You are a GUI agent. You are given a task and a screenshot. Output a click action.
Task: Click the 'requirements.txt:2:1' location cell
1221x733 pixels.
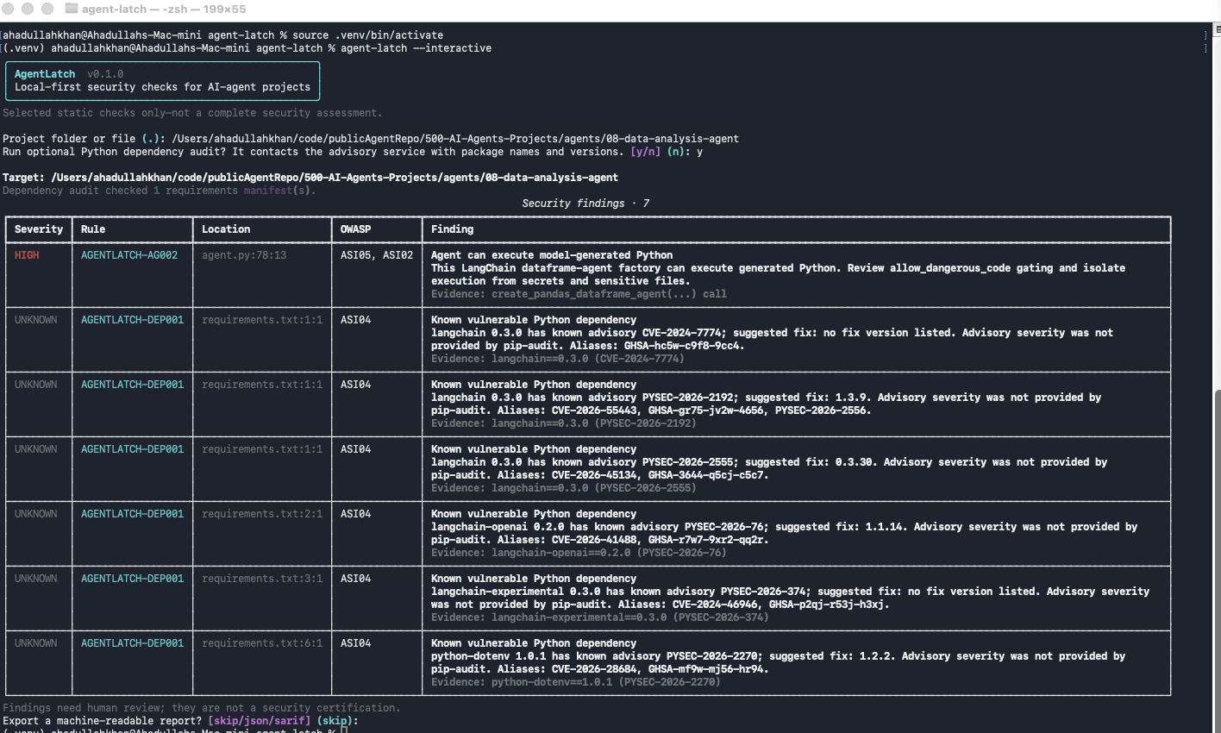click(x=262, y=514)
